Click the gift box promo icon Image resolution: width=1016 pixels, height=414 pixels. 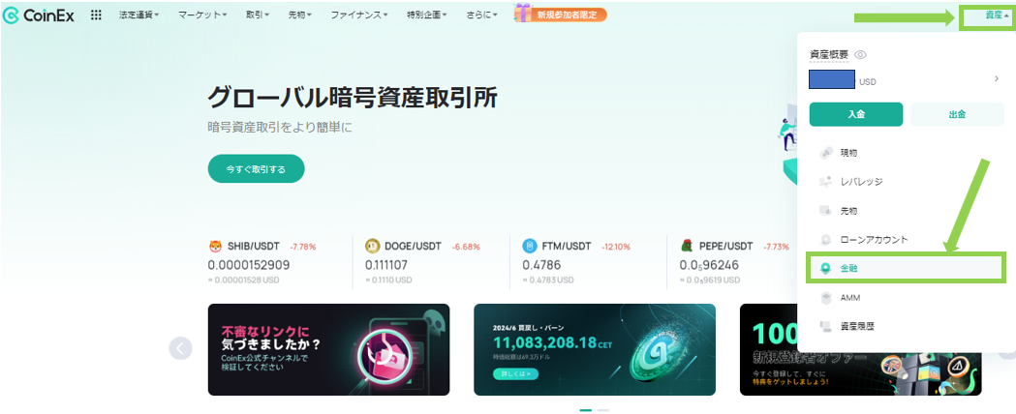[x=523, y=13]
